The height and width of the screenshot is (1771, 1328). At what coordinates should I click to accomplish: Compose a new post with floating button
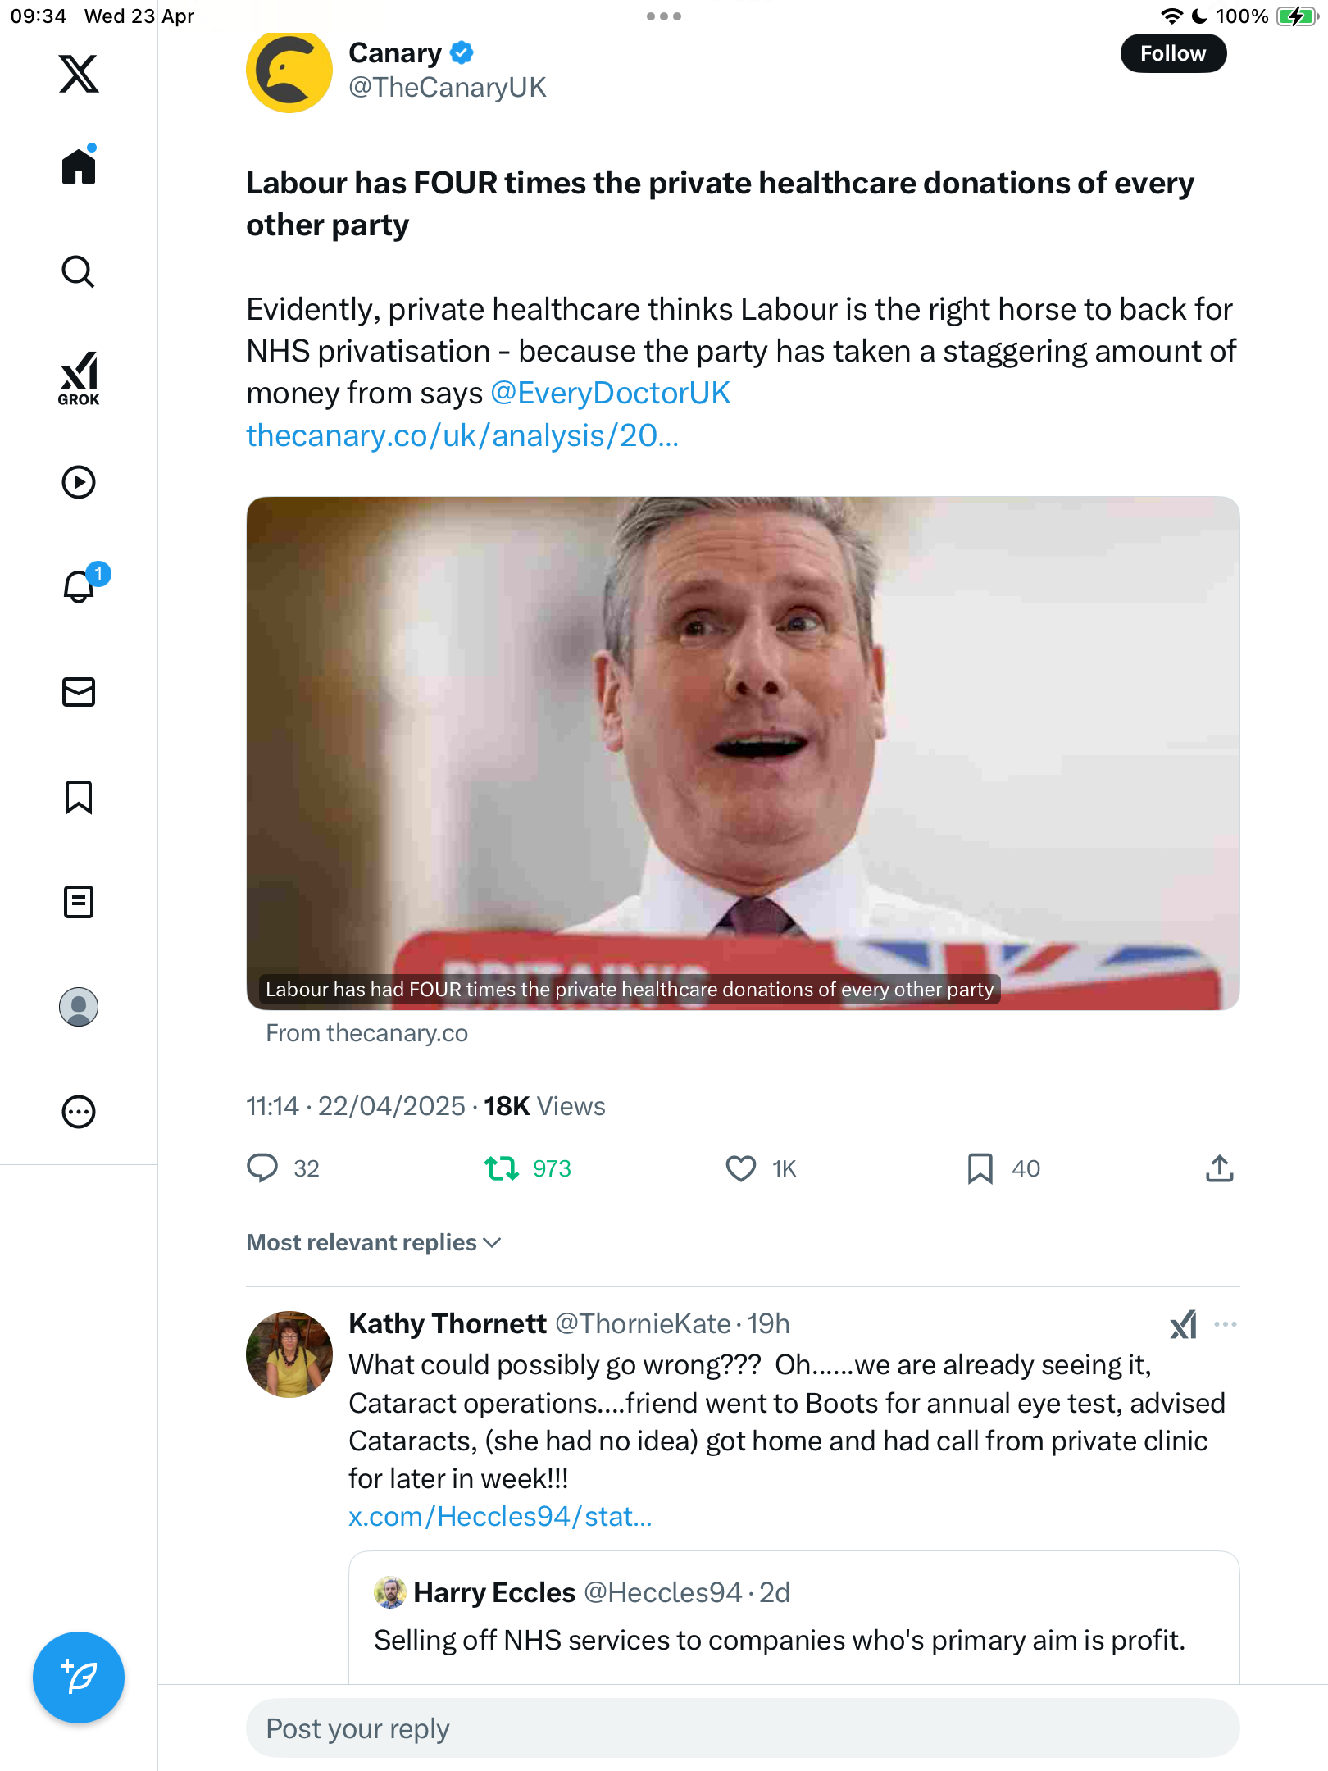[x=79, y=1678]
